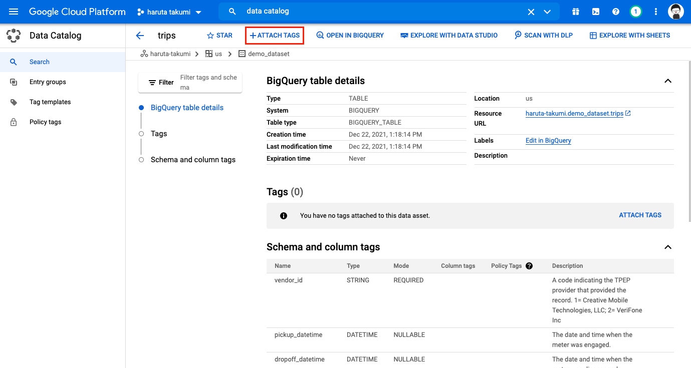Viewport: 691px width, 368px height.
Task: Open the Google apps grid icon
Action: [575, 11]
